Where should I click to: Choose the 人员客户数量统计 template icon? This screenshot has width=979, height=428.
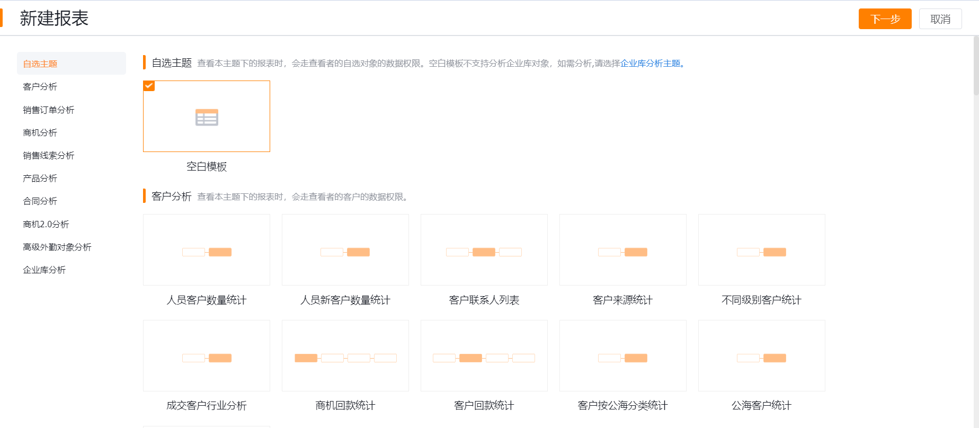pos(207,252)
